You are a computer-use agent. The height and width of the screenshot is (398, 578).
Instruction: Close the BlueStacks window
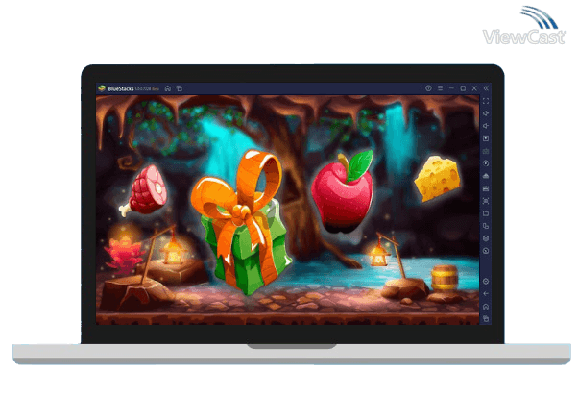pos(474,88)
